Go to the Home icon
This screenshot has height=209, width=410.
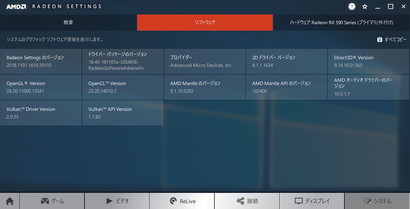point(10,201)
